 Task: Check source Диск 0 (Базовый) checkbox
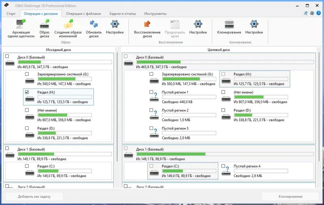pyautogui.click(x=7, y=56)
